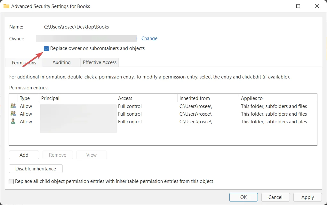Select the group icon of the first permission entry
This screenshot has height=205, width=327.
[13, 106]
